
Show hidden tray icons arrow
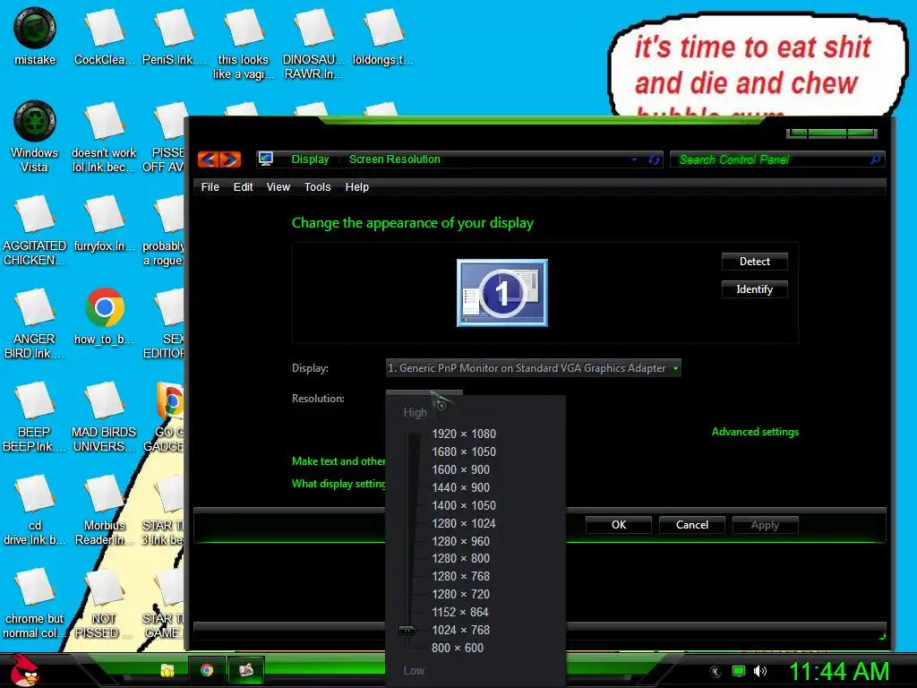tap(715, 671)
